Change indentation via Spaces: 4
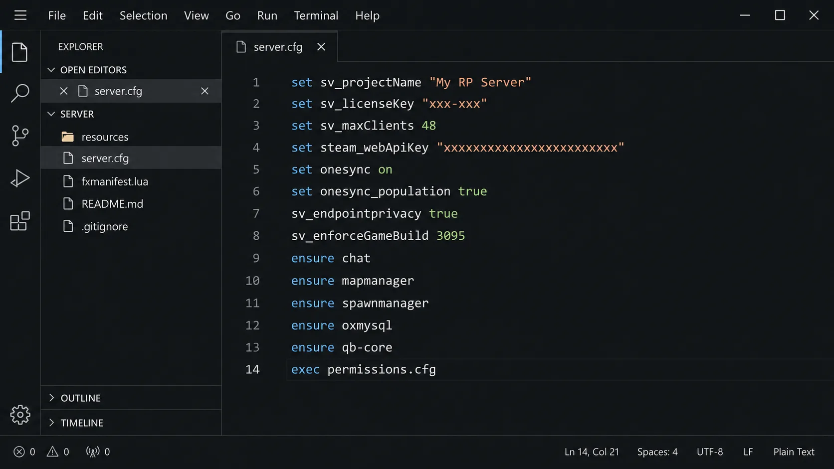834x469 pixels. tap(657, 452)
